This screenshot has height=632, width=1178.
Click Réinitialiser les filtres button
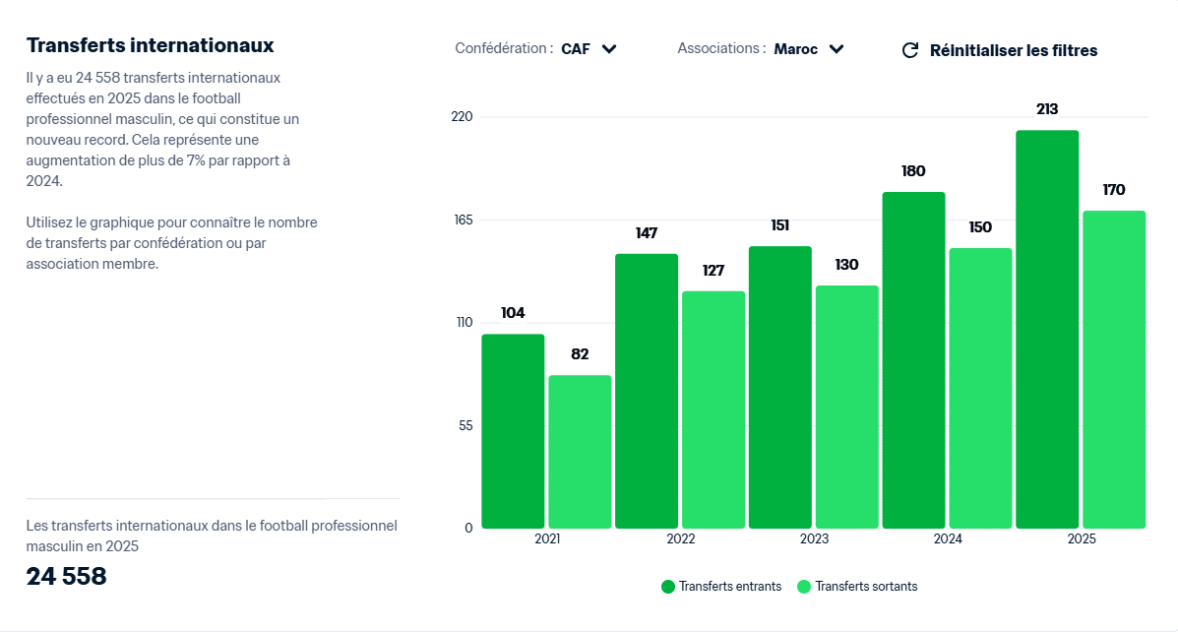(x=1013, y=50)
